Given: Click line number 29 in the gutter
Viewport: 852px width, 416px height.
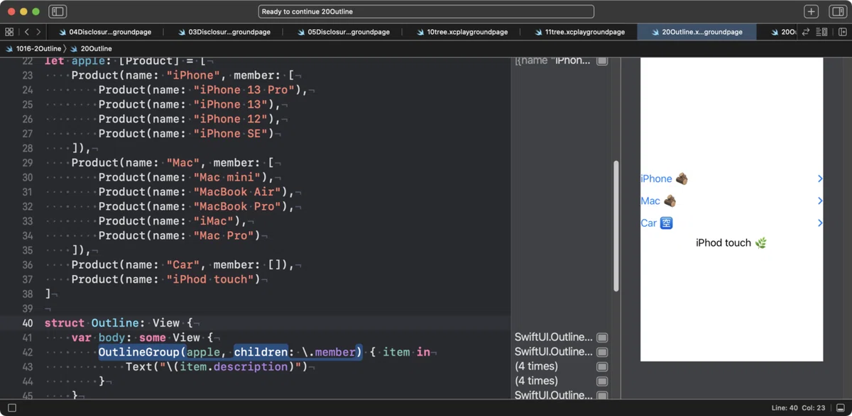Looking at the screenshot, I should pos(28,163).
